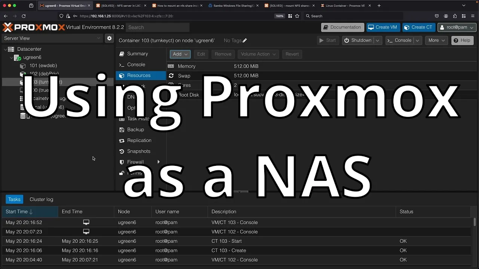Viewport: 479px width, 269px height.
Task: Expand the Firewall submenu arrow
Action: point(159,162)
